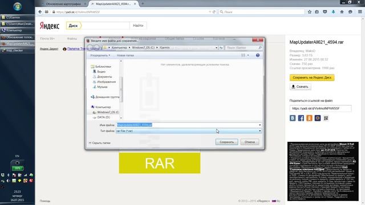Go to the browser home page icon

click(x=342, y=12)
